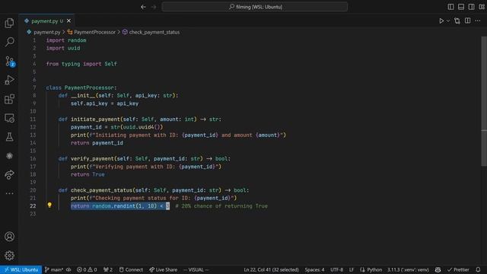Image resolution: width=487 pixels, height=274 pixels.
Task: Split the editor right
Action: point(467,21)
